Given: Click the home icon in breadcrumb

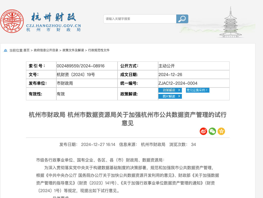Looking at the screenshot, I should click(x=6, y=50).
